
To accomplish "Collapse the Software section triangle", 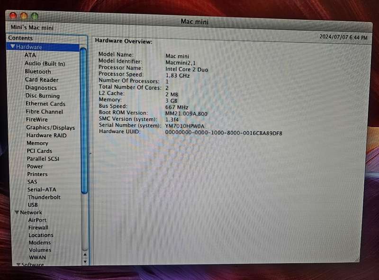I will [18, 264].
